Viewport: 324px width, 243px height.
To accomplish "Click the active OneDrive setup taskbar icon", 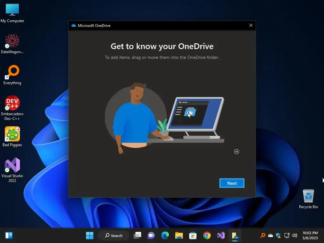I will [235, 235].
